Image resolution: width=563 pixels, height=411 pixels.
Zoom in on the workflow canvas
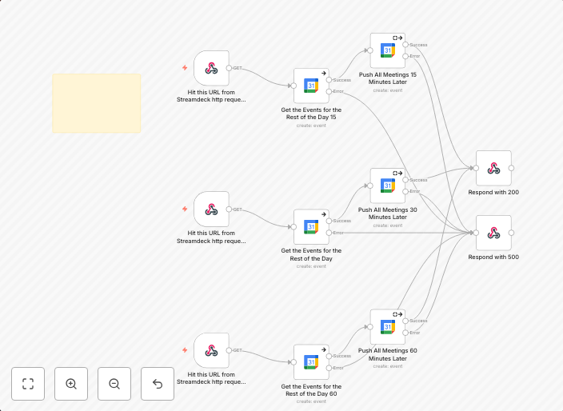(71, 384)
